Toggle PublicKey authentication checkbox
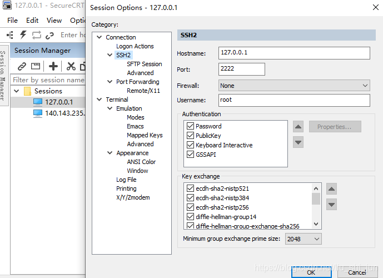 190,135
